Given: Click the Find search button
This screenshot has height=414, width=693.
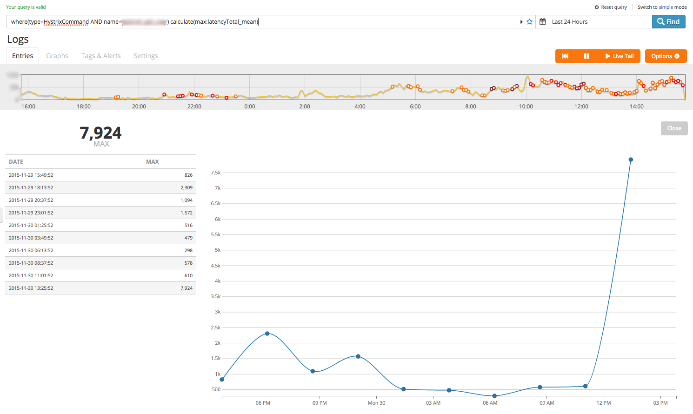Looking at the screenshot, I should pyautogui.click(x=668, y=22).
